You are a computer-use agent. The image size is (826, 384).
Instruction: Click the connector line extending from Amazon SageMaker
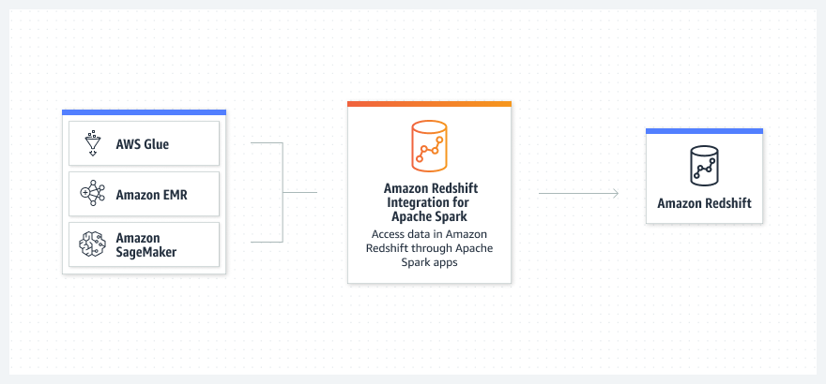click(x=268, y=242)
